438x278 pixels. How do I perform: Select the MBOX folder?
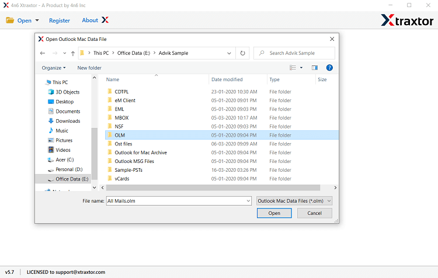point(121,117)
